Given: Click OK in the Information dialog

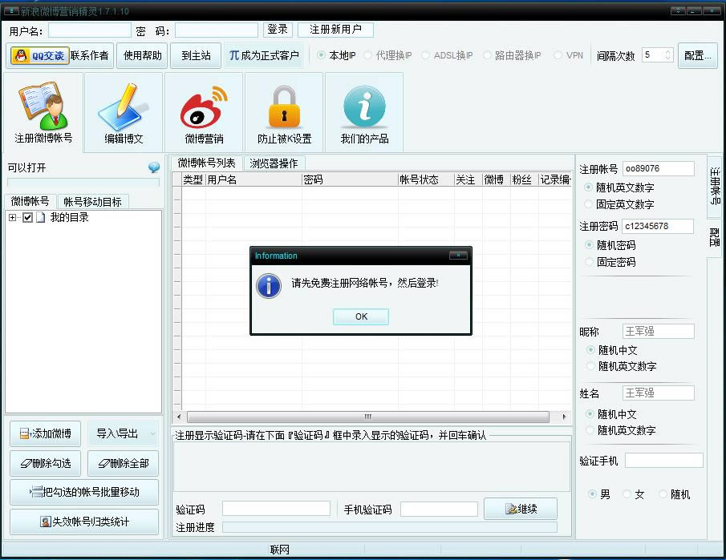Looking at the screenshot, I should click(361, 316).
